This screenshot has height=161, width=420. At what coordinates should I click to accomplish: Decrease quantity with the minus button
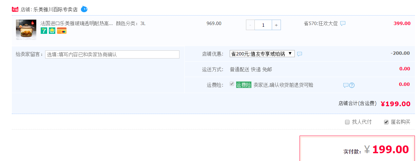[250, 25]
